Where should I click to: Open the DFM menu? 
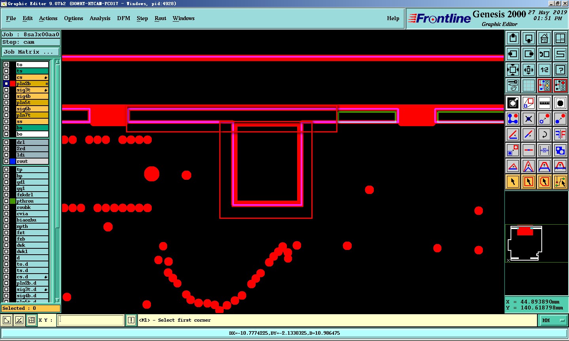click(x=124, y=18)
